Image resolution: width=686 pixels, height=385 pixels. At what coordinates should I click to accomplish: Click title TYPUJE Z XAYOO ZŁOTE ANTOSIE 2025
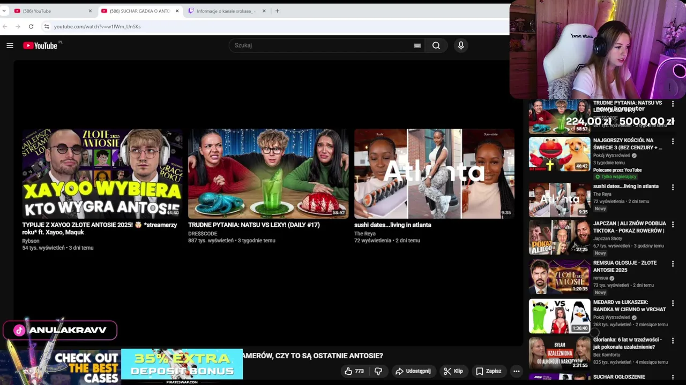[99, 228]
